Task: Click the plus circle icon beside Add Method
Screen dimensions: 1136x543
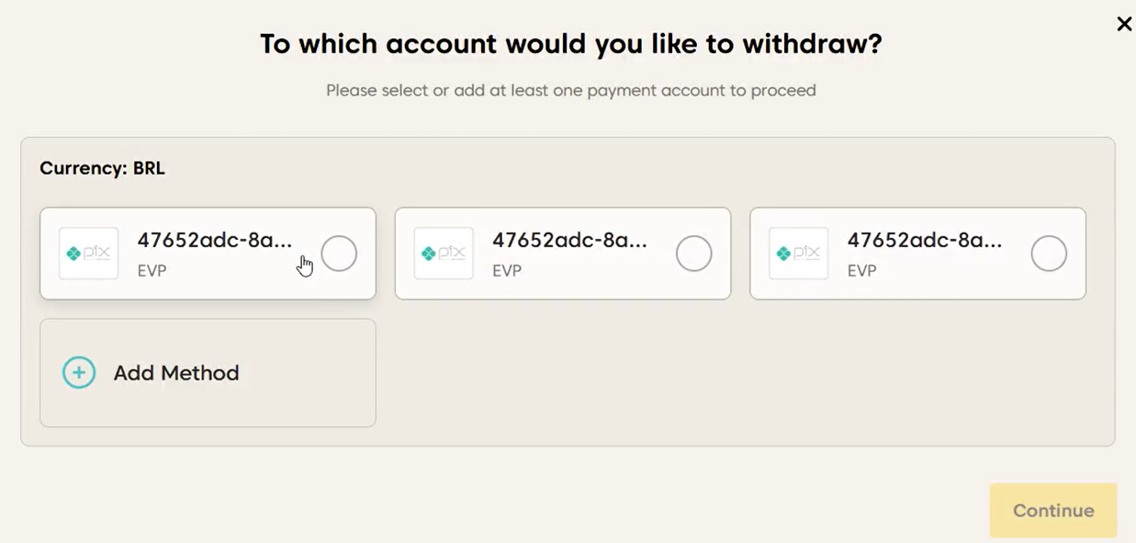Action: coord(79,373)
